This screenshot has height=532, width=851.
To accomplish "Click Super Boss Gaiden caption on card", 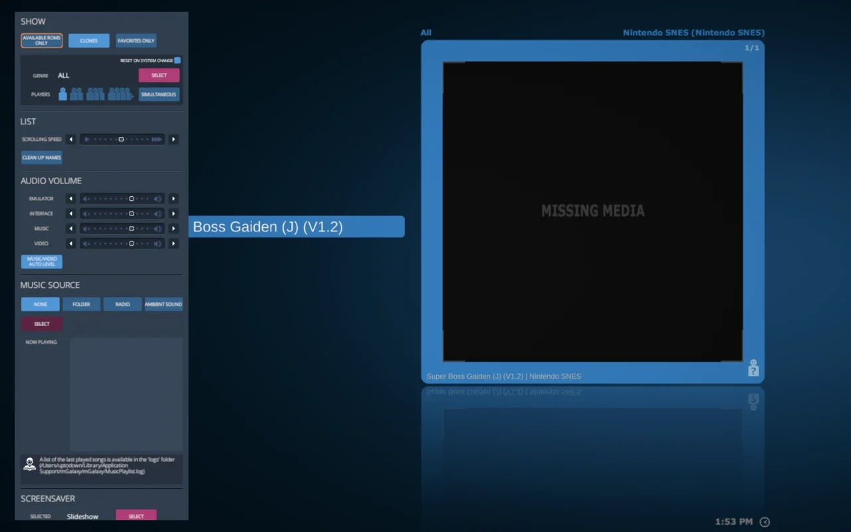I will 503,376.
